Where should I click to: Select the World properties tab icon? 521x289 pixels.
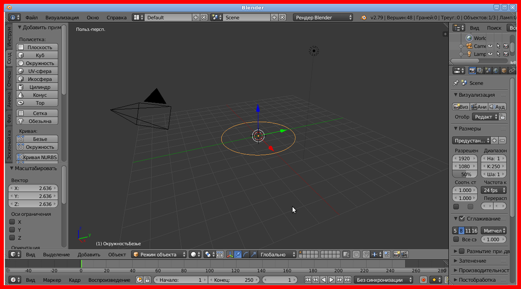tap(496, 71)
